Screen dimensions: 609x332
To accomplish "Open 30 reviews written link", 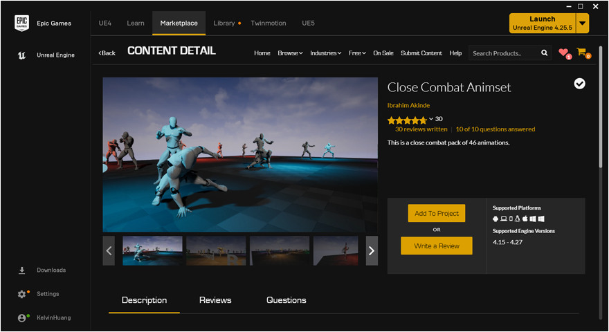I will tap(421, 129).
